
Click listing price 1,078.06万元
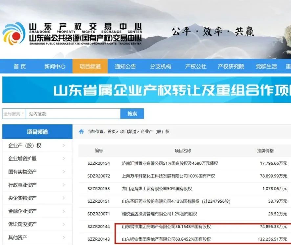(275, 189)
